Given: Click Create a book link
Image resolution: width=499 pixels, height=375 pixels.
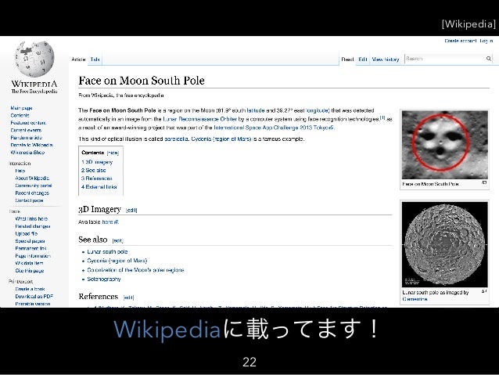Looking at the screenshot, I should (30, 289).
